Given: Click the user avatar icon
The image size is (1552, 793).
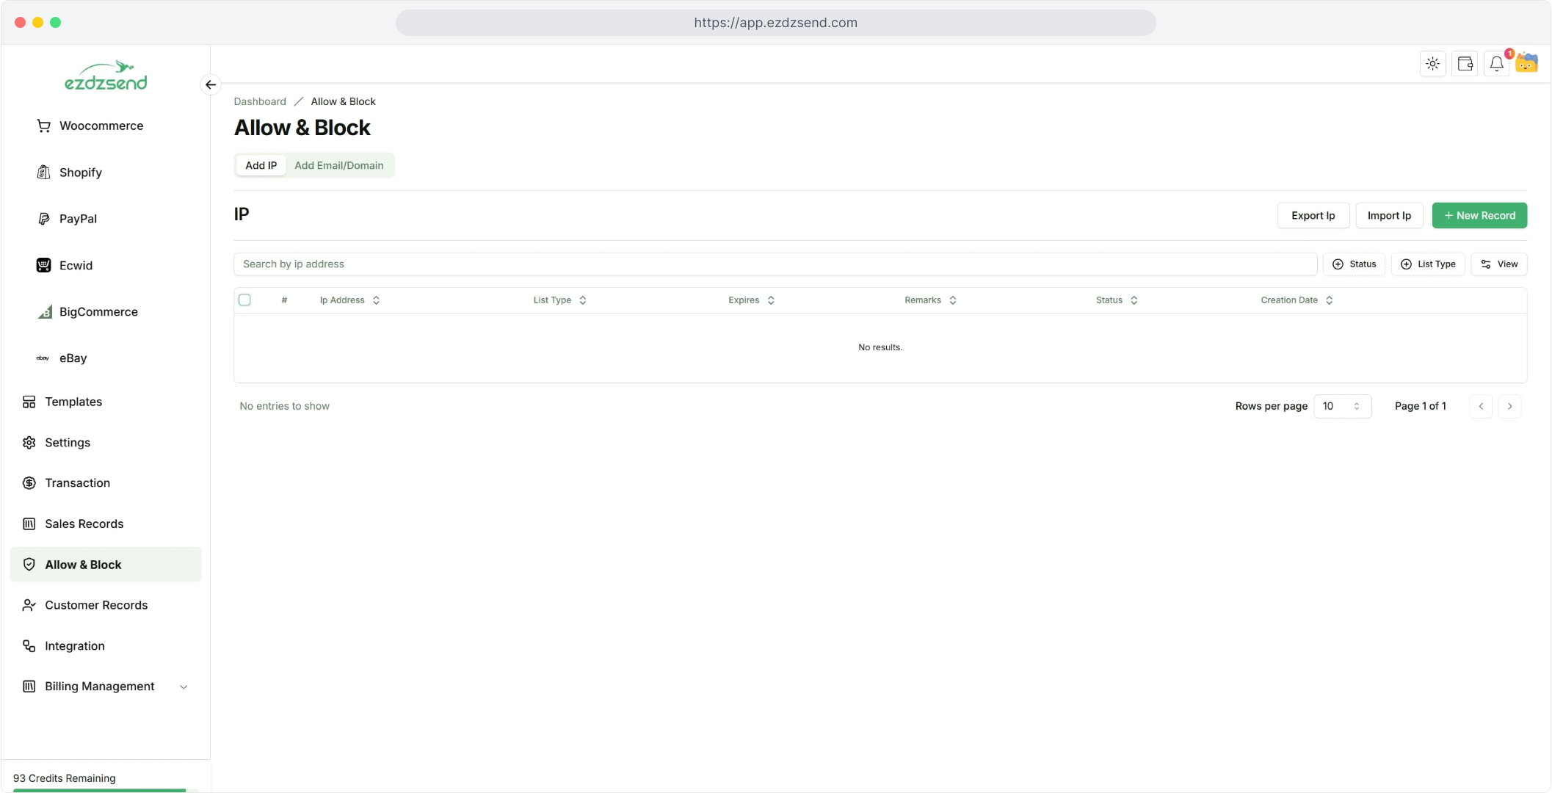Looking at the screenshot, I should (x=1527, y=63).
